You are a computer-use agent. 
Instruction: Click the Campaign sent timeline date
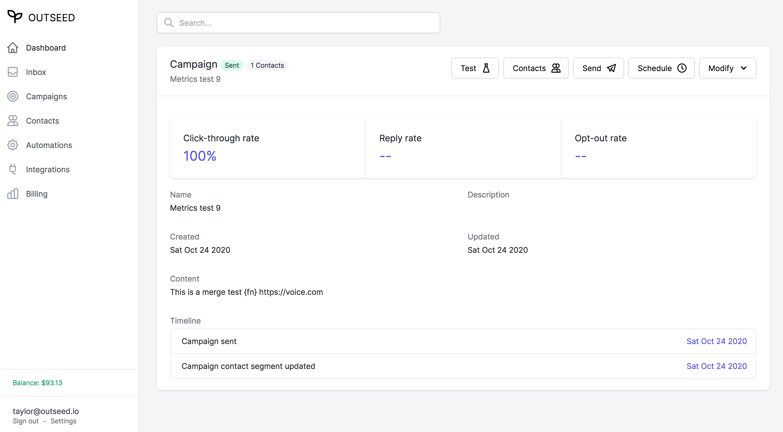[x=717, y=341]
